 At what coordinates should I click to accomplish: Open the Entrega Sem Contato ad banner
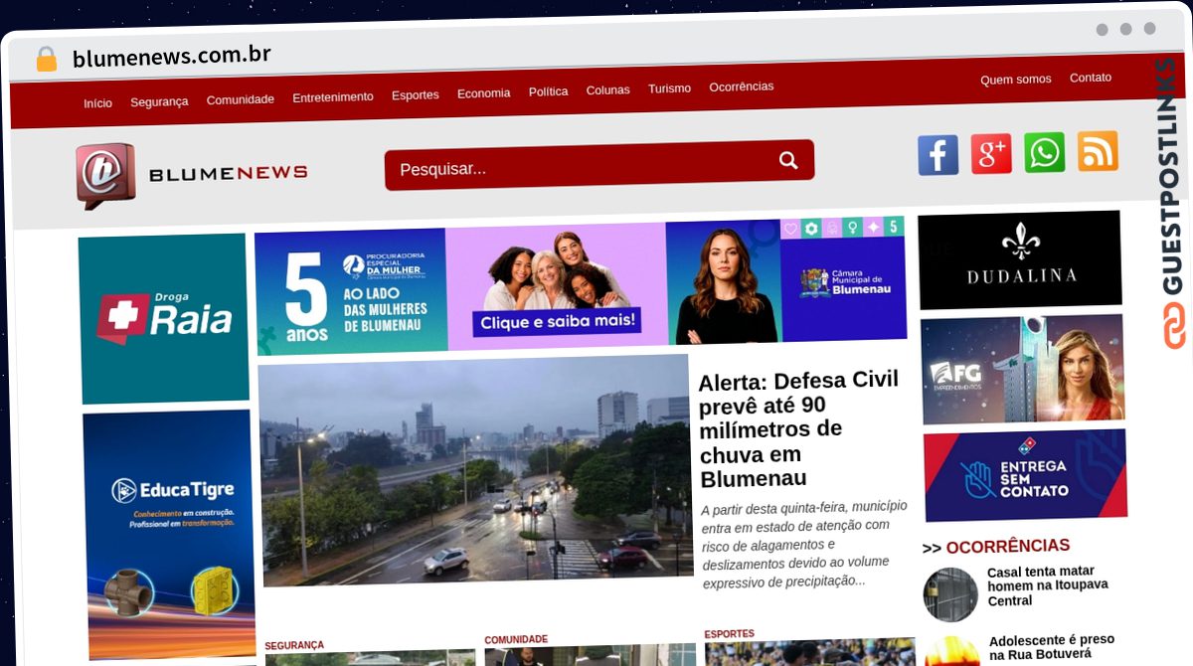pos(1025,475)
